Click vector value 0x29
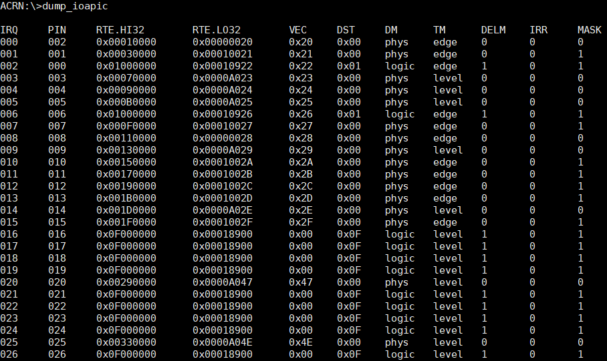This screenshot has width=607, height=361. coord(301,150)
